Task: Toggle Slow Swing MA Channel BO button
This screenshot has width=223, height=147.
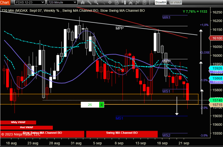Action: tap(42, 134)
